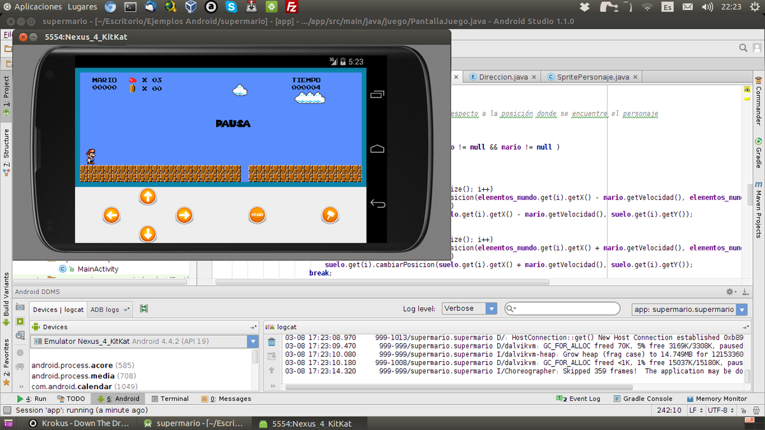Tap the orange START button in emulator
Screen dimensions: 765x430
pos(257,215)
